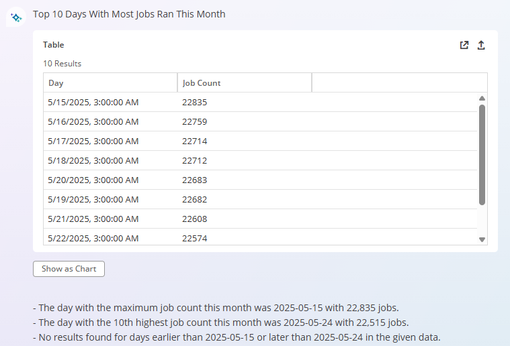Click the 5/17/2025, 3:00:00 AM cell
Image resolution: width=510 pixels, height=346 pixels.
pos(111,141)
